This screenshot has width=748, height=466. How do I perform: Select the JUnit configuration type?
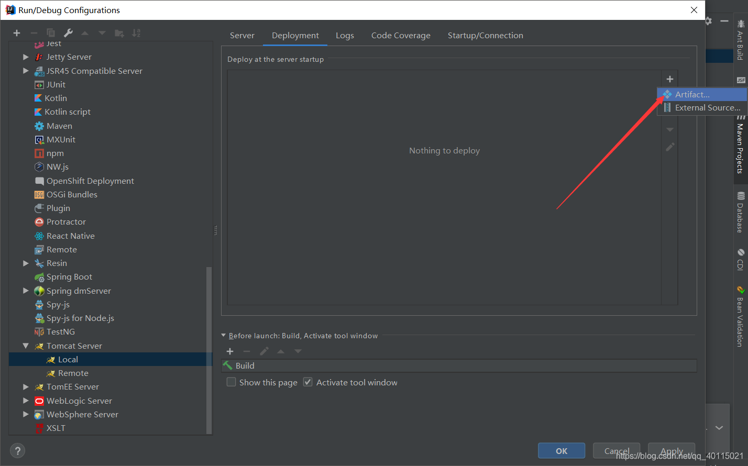click(50, 84)
